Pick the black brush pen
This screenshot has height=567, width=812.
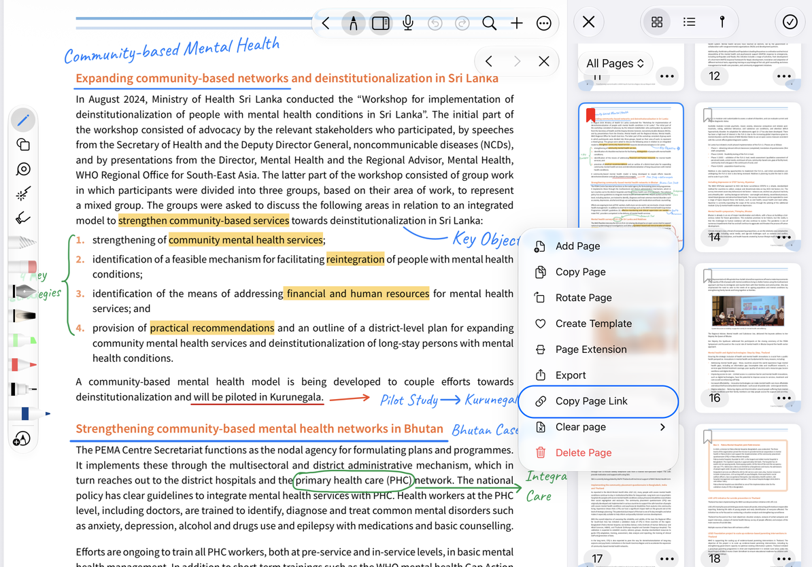[x=23, y=315]
